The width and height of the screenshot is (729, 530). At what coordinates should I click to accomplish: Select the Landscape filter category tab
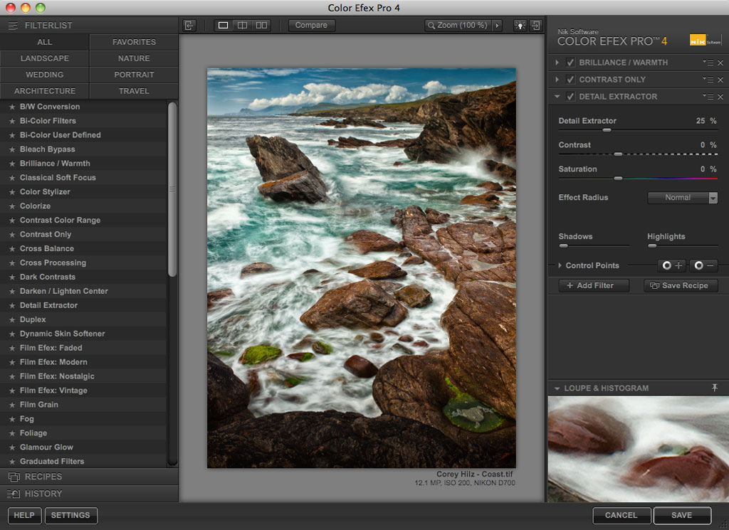pos(45,58)
